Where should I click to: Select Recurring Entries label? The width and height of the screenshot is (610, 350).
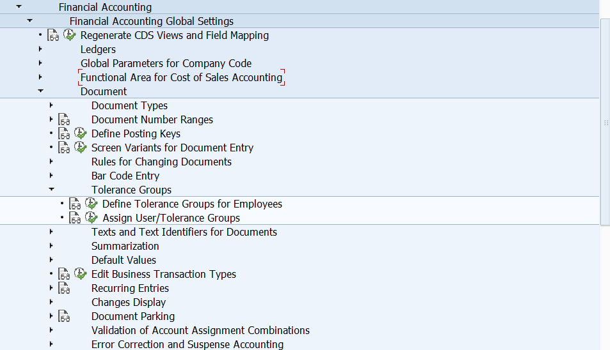coord(130,288)
